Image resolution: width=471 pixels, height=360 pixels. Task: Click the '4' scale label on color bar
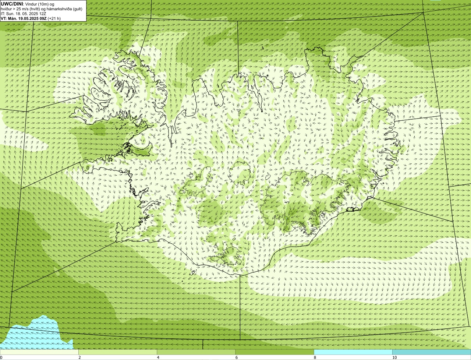click(158, 358)
